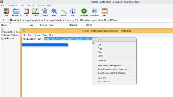This screenshot has width=173, height=97.
Task: Sort by Name column header
Action: pos(4,25)
